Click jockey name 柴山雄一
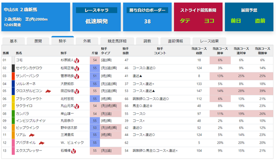276x162 pixels. coord(67,114)
